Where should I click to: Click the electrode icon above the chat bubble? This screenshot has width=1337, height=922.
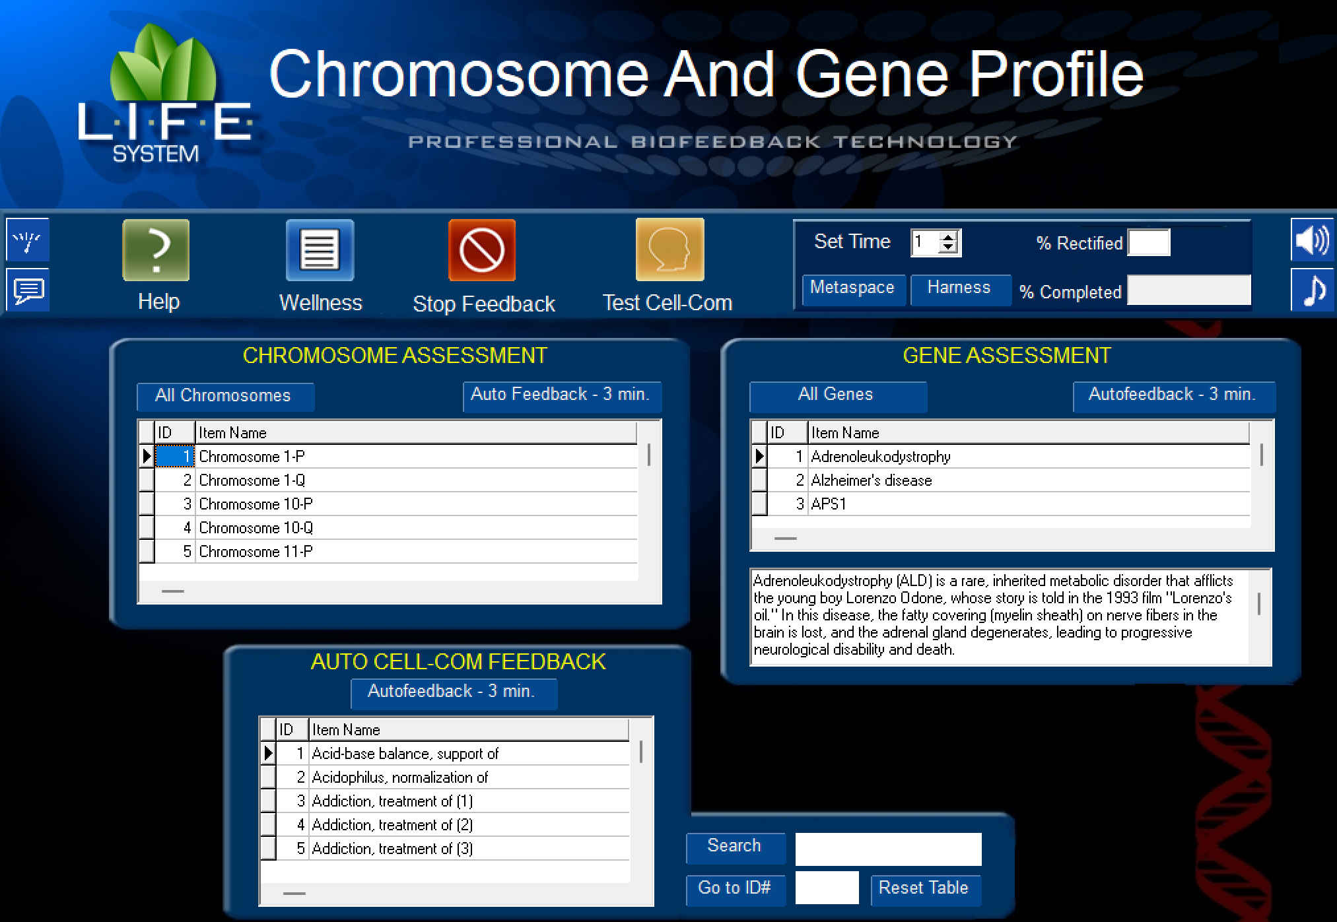point(27,240)
